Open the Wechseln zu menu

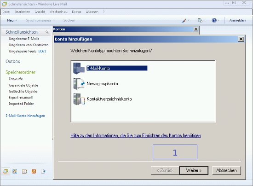(58, 12)
